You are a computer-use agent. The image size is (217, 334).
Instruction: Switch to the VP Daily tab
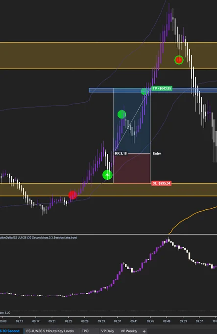[107, 331]
